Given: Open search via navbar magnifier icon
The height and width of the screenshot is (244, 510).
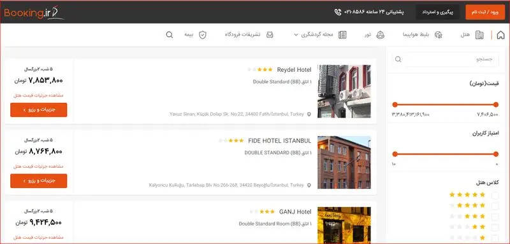Looking at the screenshot, I should pos(170,35).
